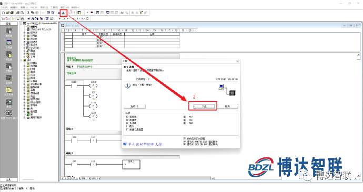Open 交叉引用 from the navigation bar icons
This screenshot has height=192, width=363.
coord(9,91)
